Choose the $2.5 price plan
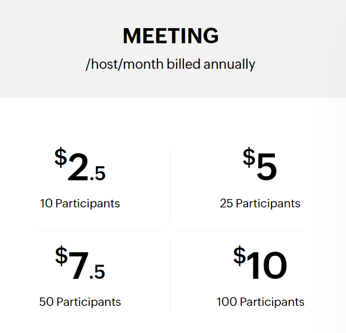The width and height of the screenshot is (346, 333). click(x=80, y=164)
